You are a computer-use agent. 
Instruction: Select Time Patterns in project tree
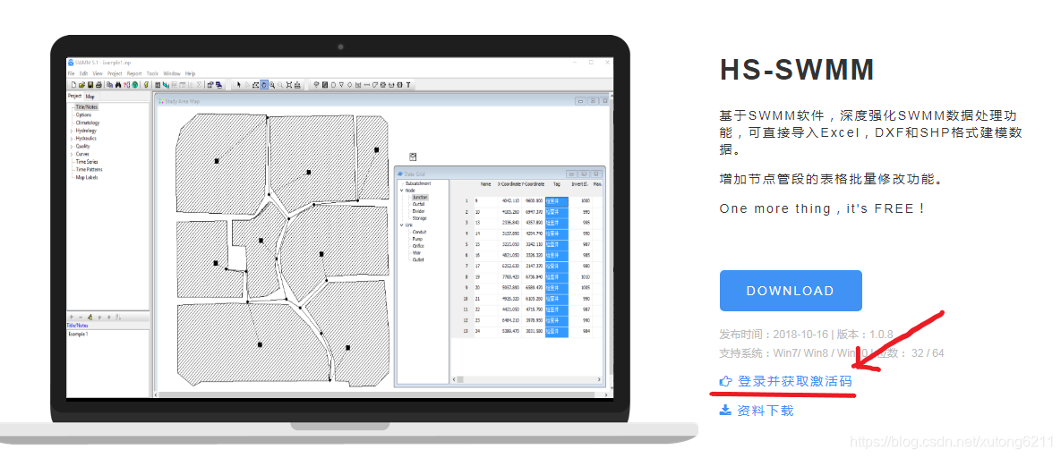coord(89,170)
